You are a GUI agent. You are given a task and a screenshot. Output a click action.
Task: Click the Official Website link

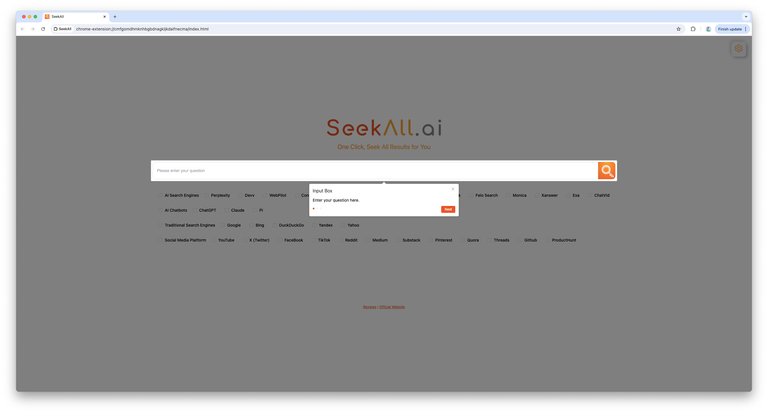click(x=391, y=307)
